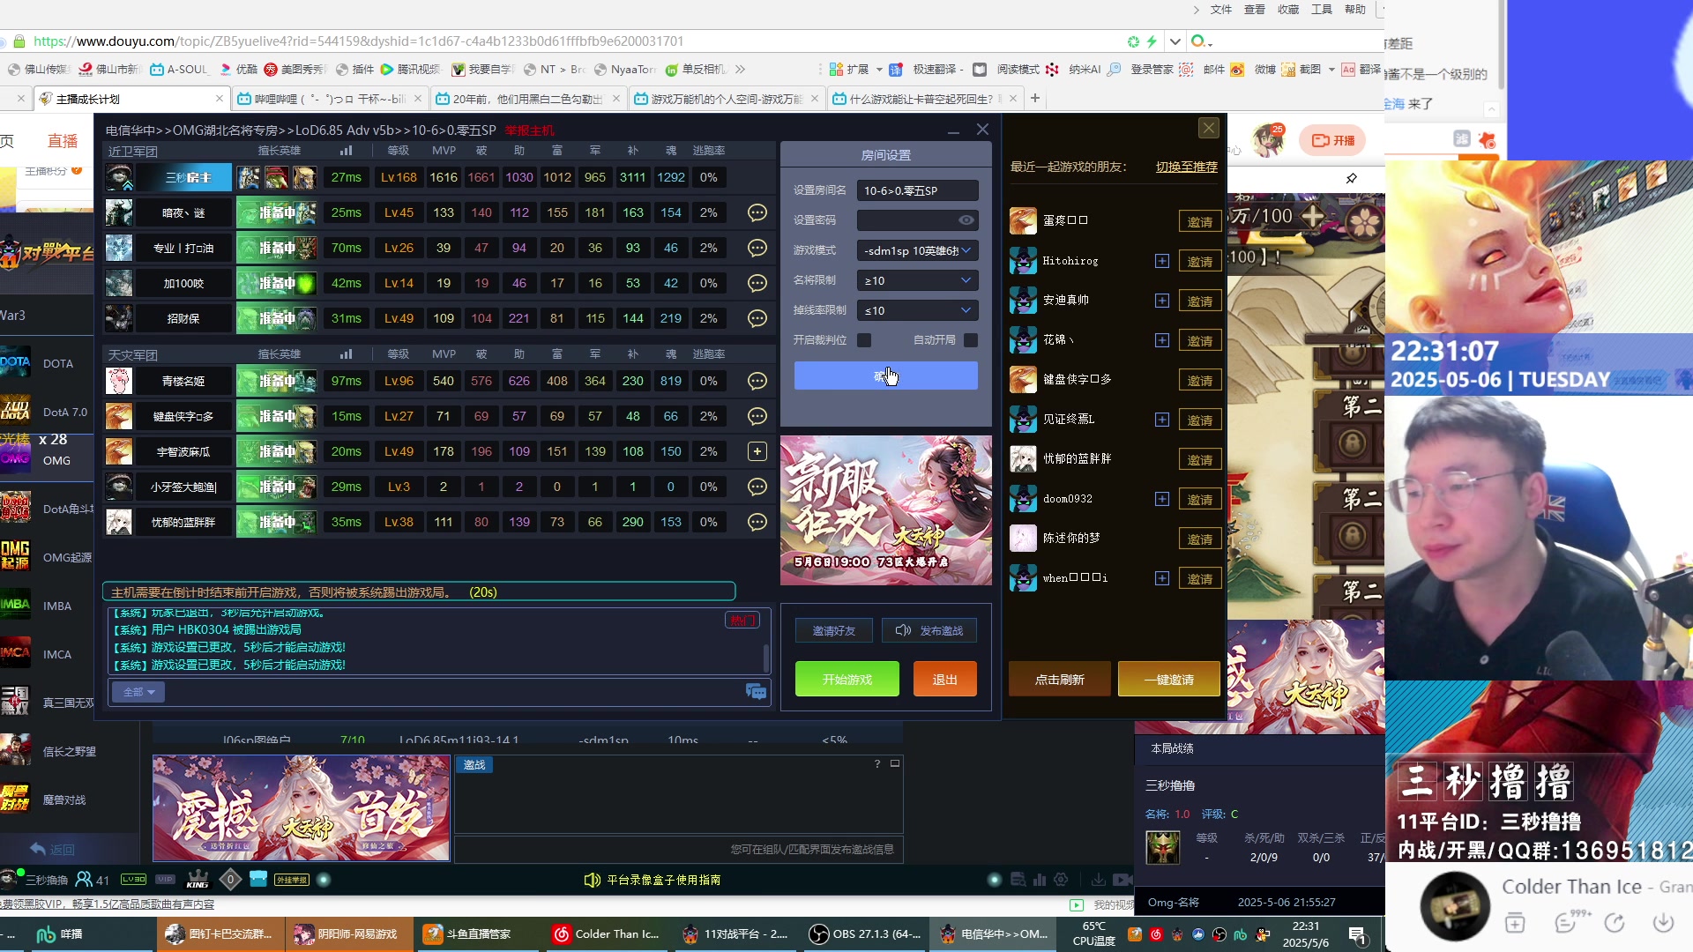Click 开始游戏 button
1693x952 pixels.
(x=847, y=679)
